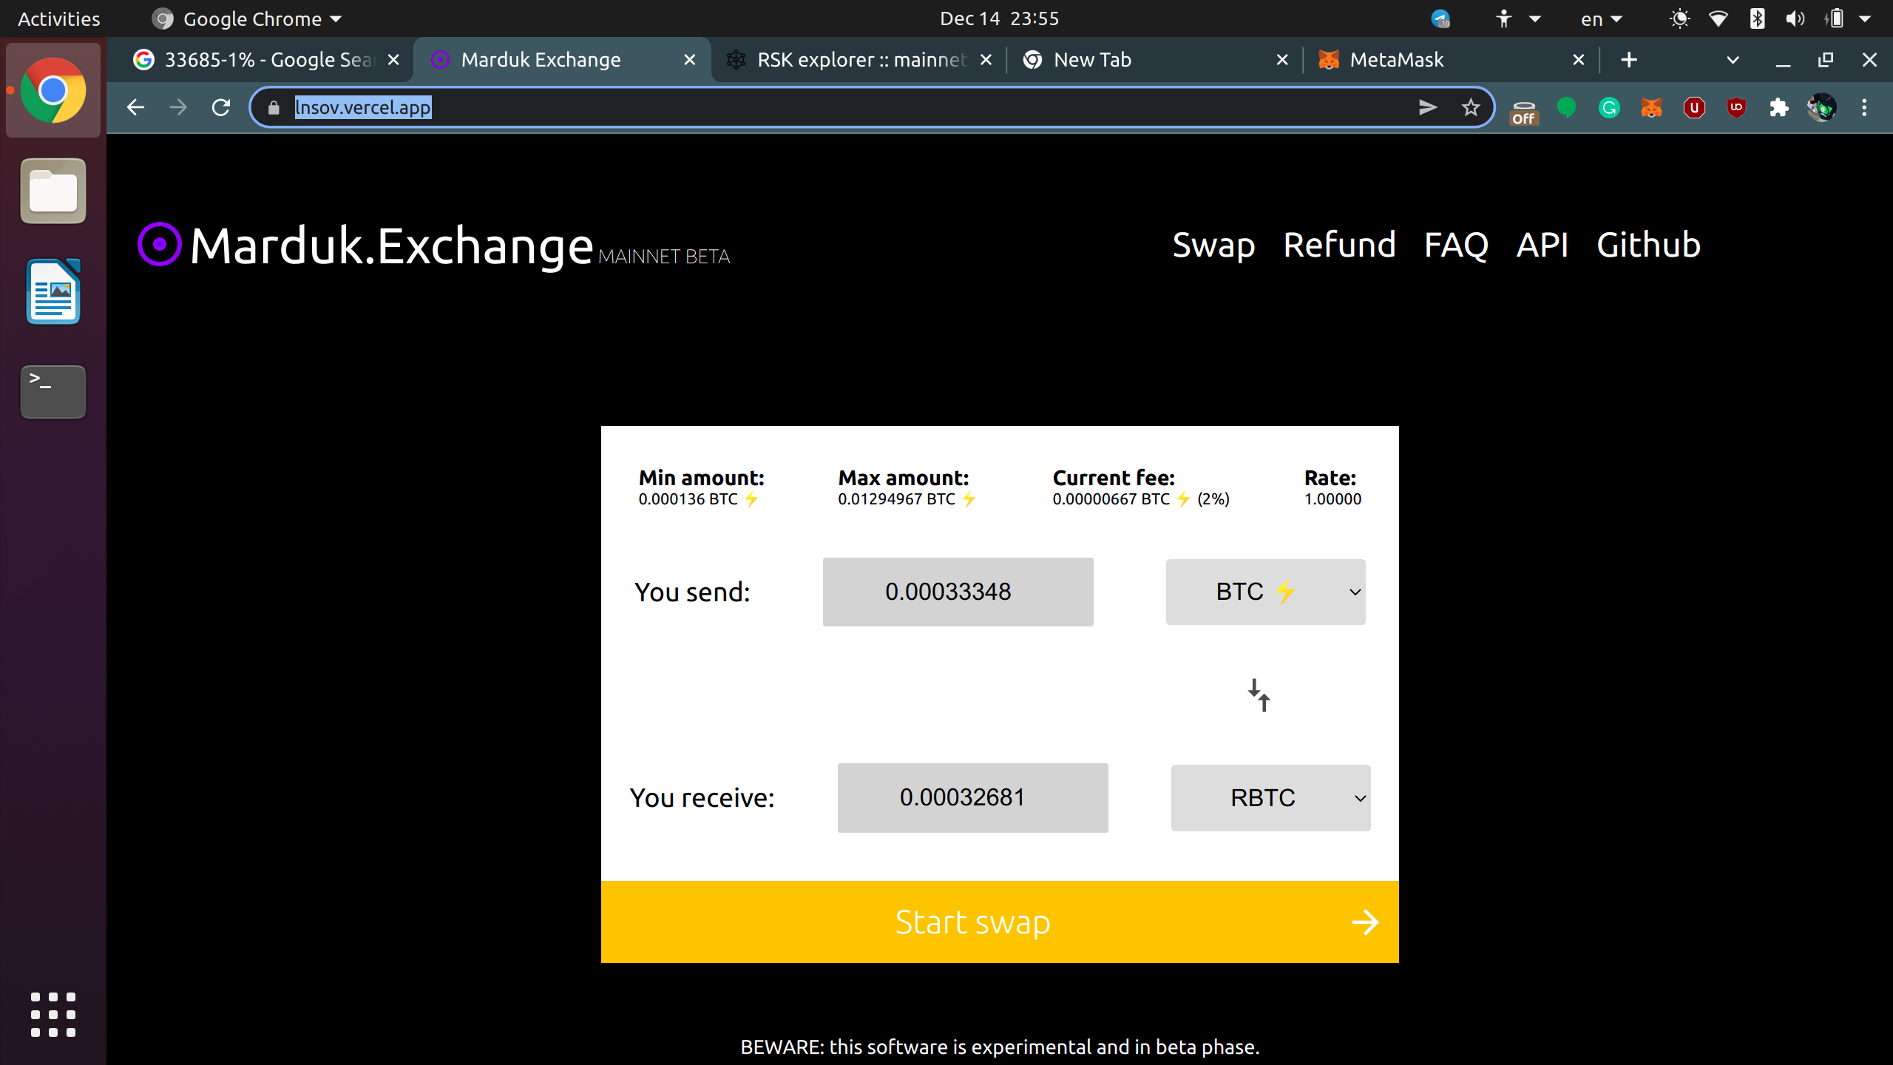Open the accessibility menu in top bar
Screen dimensions: 1893x1065
tap(1517, 18)
